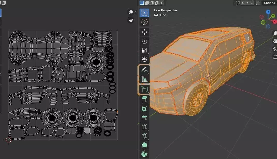277x159 pixels.
Task: Toggle camera view in 3D viewport
Action: click(275, 49)
